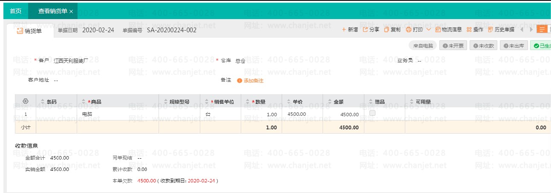This screenshot has width=551, height=193.
Task: Click the 未开票 status button
Action: point(453,46)
